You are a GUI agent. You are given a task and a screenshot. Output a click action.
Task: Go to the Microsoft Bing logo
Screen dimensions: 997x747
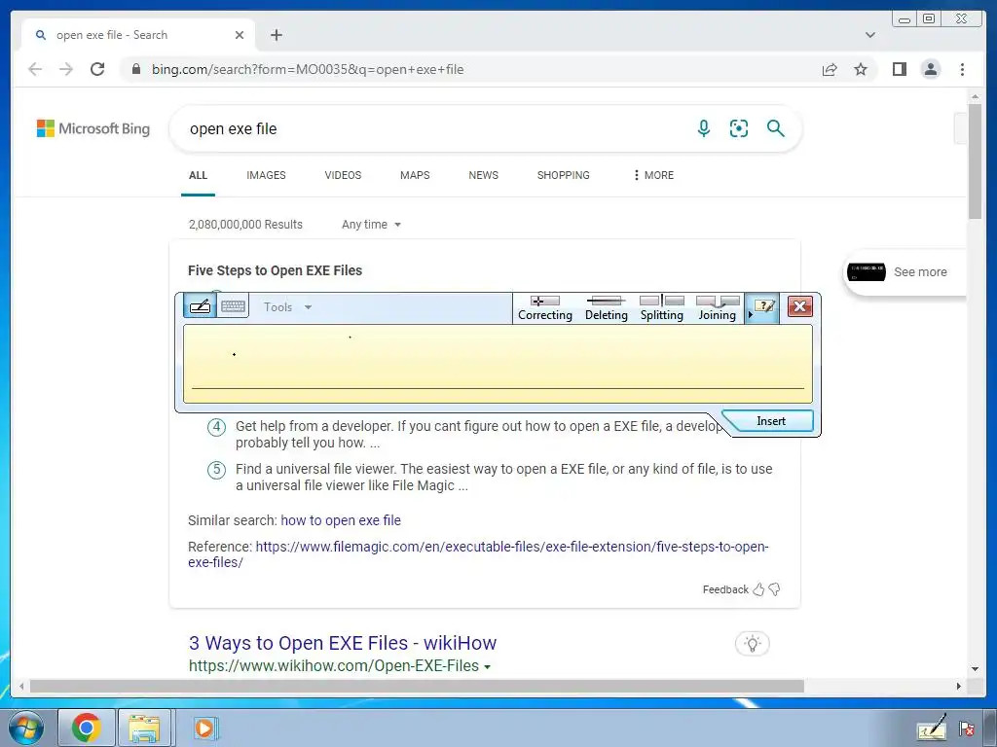tap(93, 128)
